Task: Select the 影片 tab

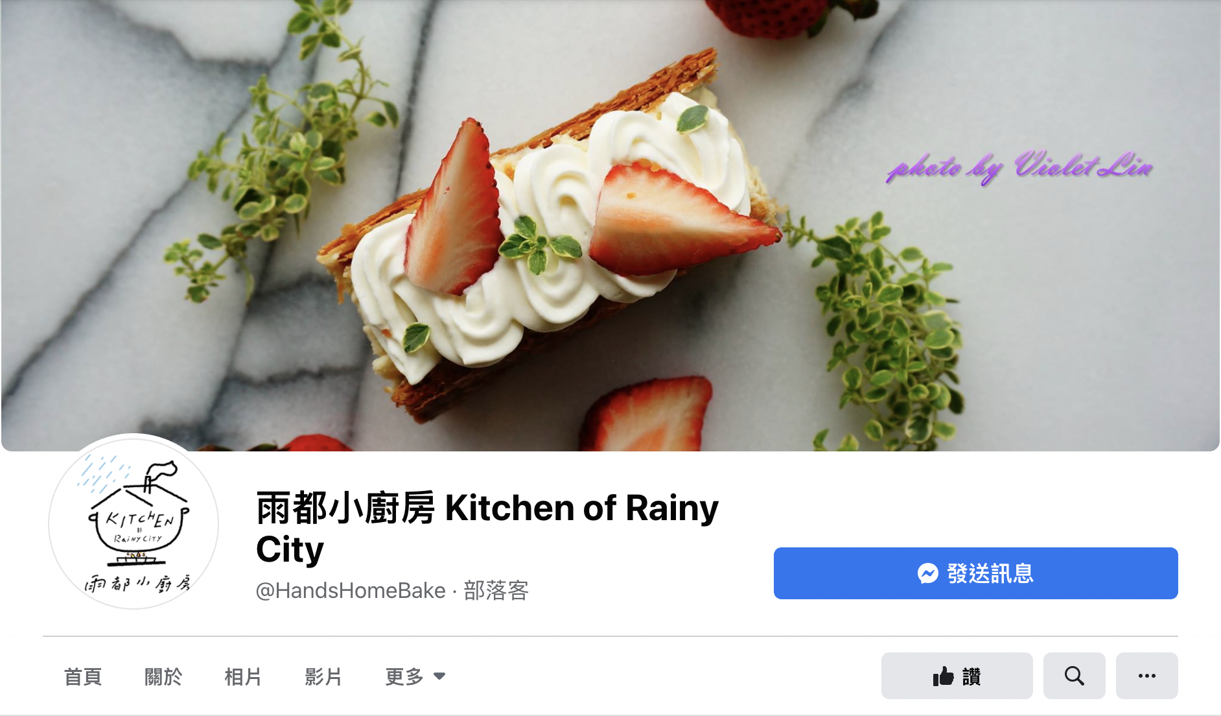Action: (x=323, y=676)
